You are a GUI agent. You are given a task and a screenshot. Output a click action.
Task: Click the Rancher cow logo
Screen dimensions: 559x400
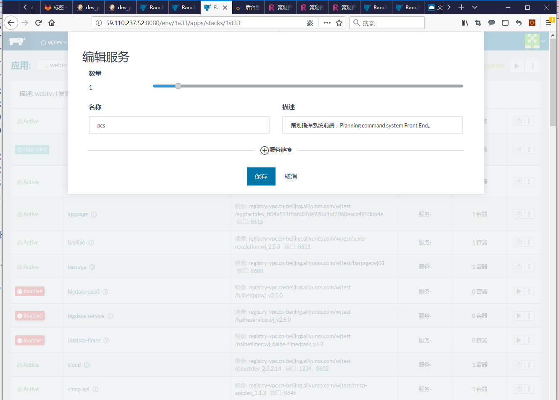17,41
